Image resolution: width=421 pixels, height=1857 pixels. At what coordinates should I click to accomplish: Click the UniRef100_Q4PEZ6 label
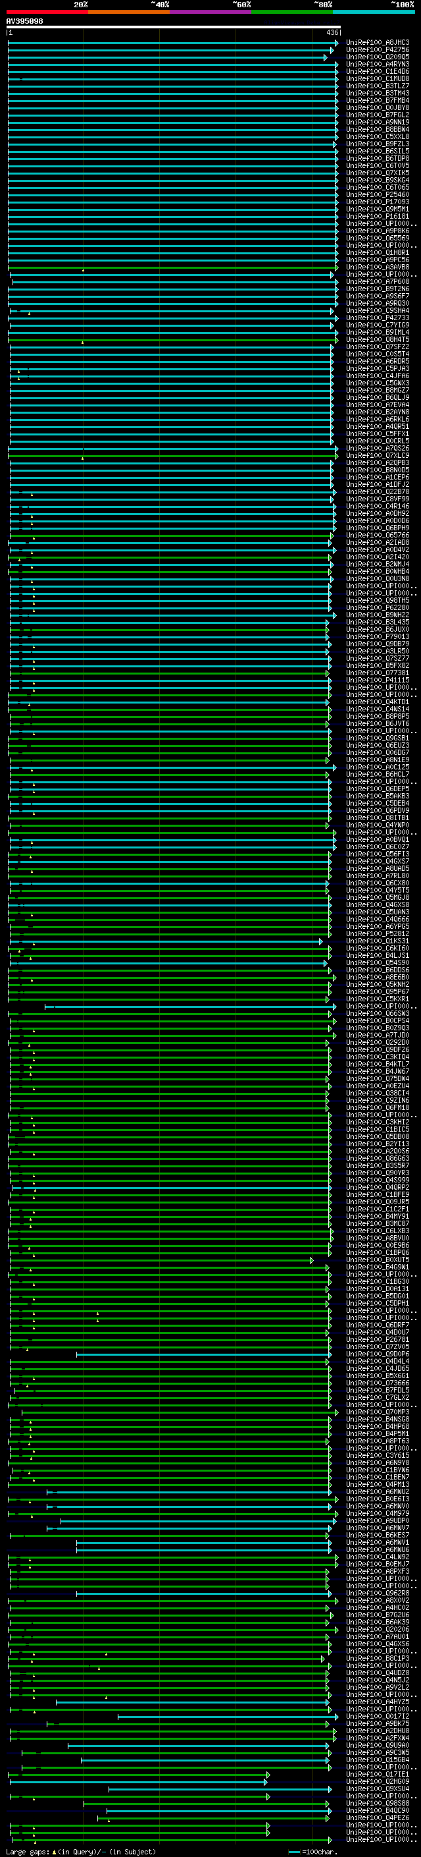pyautogui.click(x=378, y=1817)
